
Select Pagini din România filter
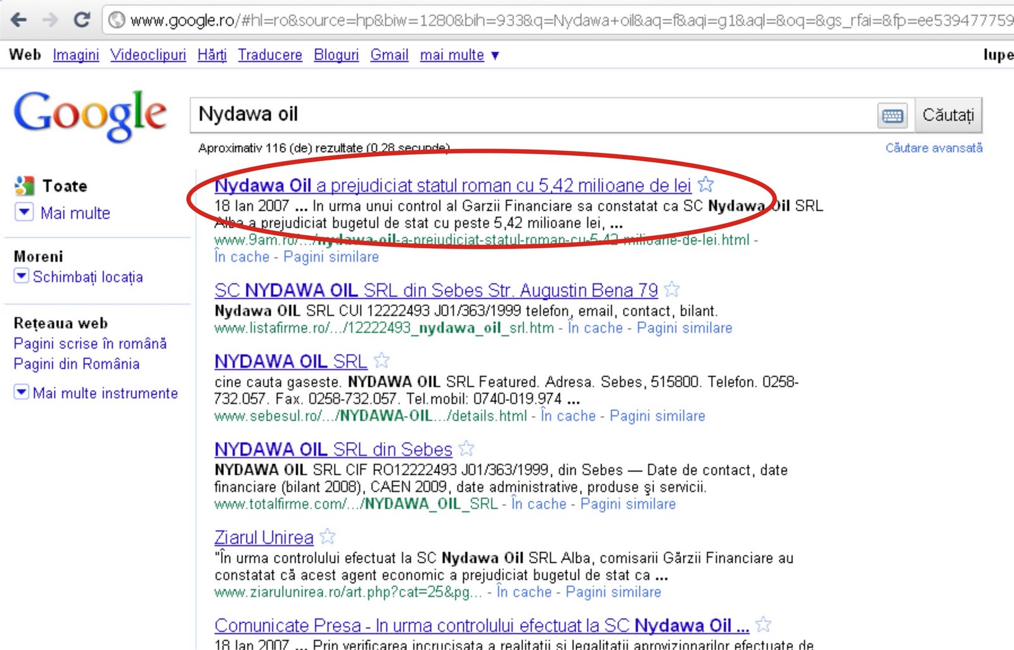pos(77,363)
